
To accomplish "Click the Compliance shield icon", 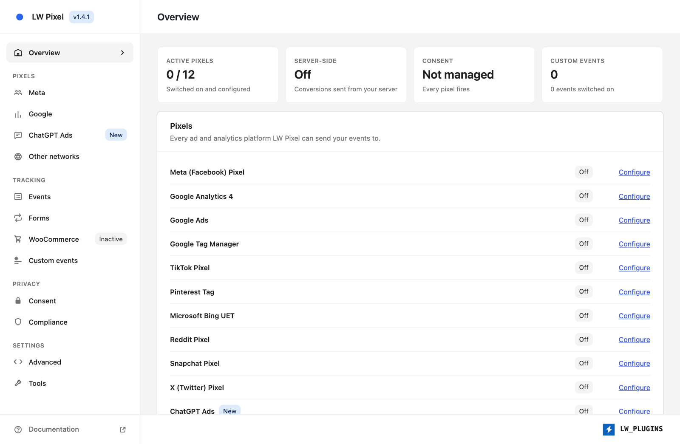I will [18, 322].
